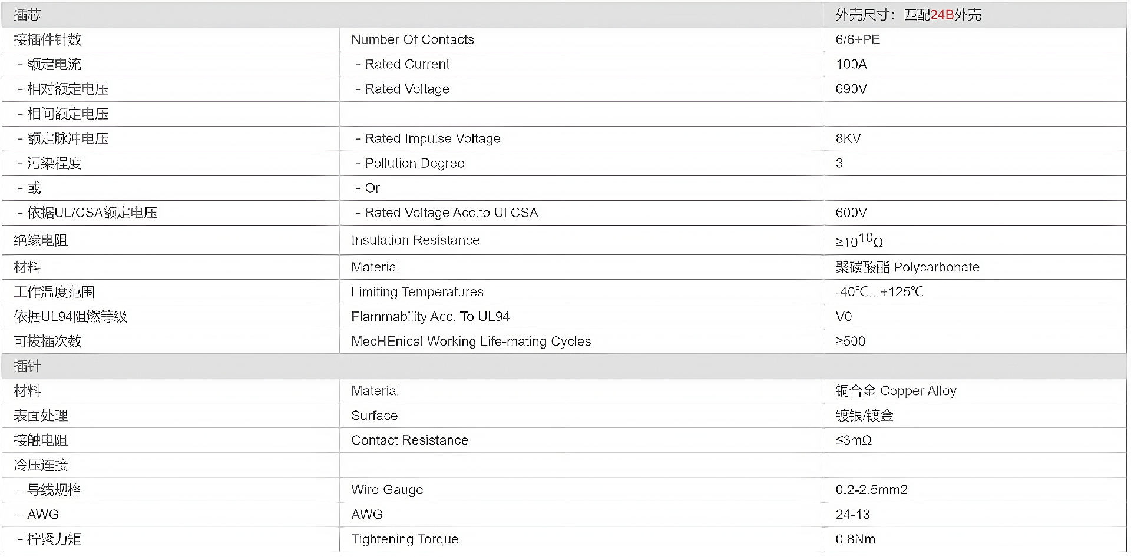Select the 'Contact Resistance' label
The image size is (1131, 557).
pyautogui.click(x=409, y=440)
